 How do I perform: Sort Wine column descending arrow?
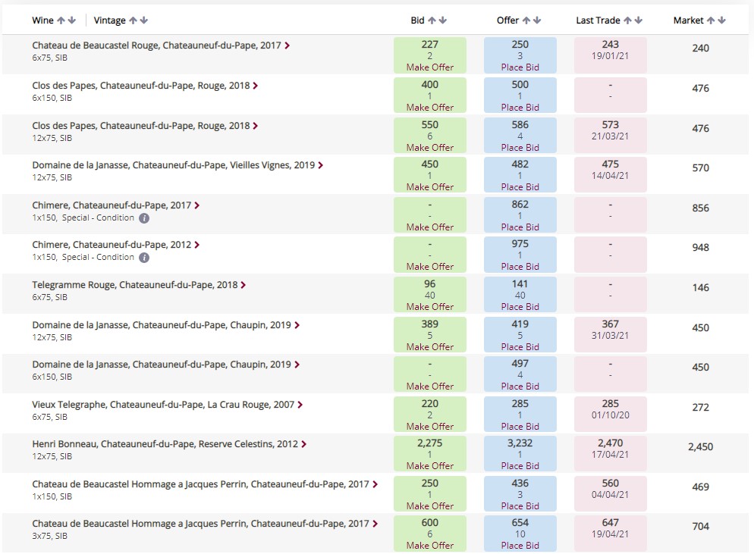(x=71, y=20)
